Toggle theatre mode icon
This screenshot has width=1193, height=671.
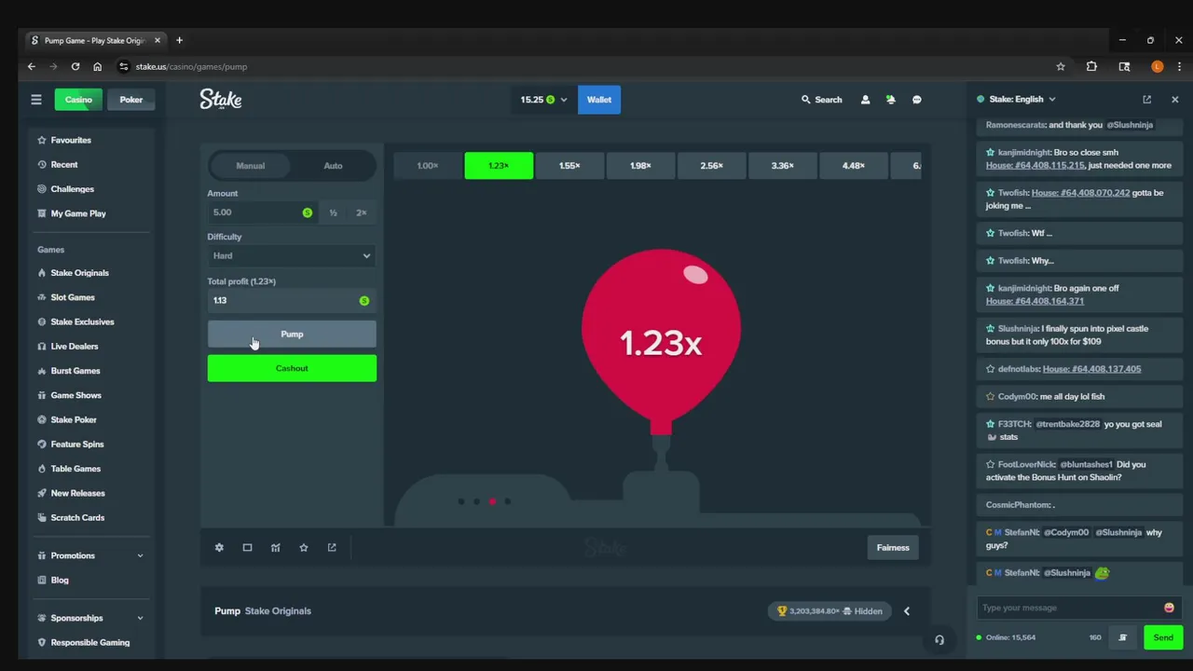pyautogui.click(x=247, y=548)
